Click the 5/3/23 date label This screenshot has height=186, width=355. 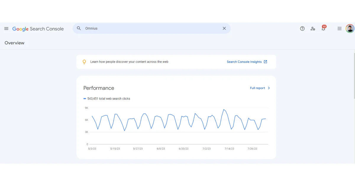[92, 149]
